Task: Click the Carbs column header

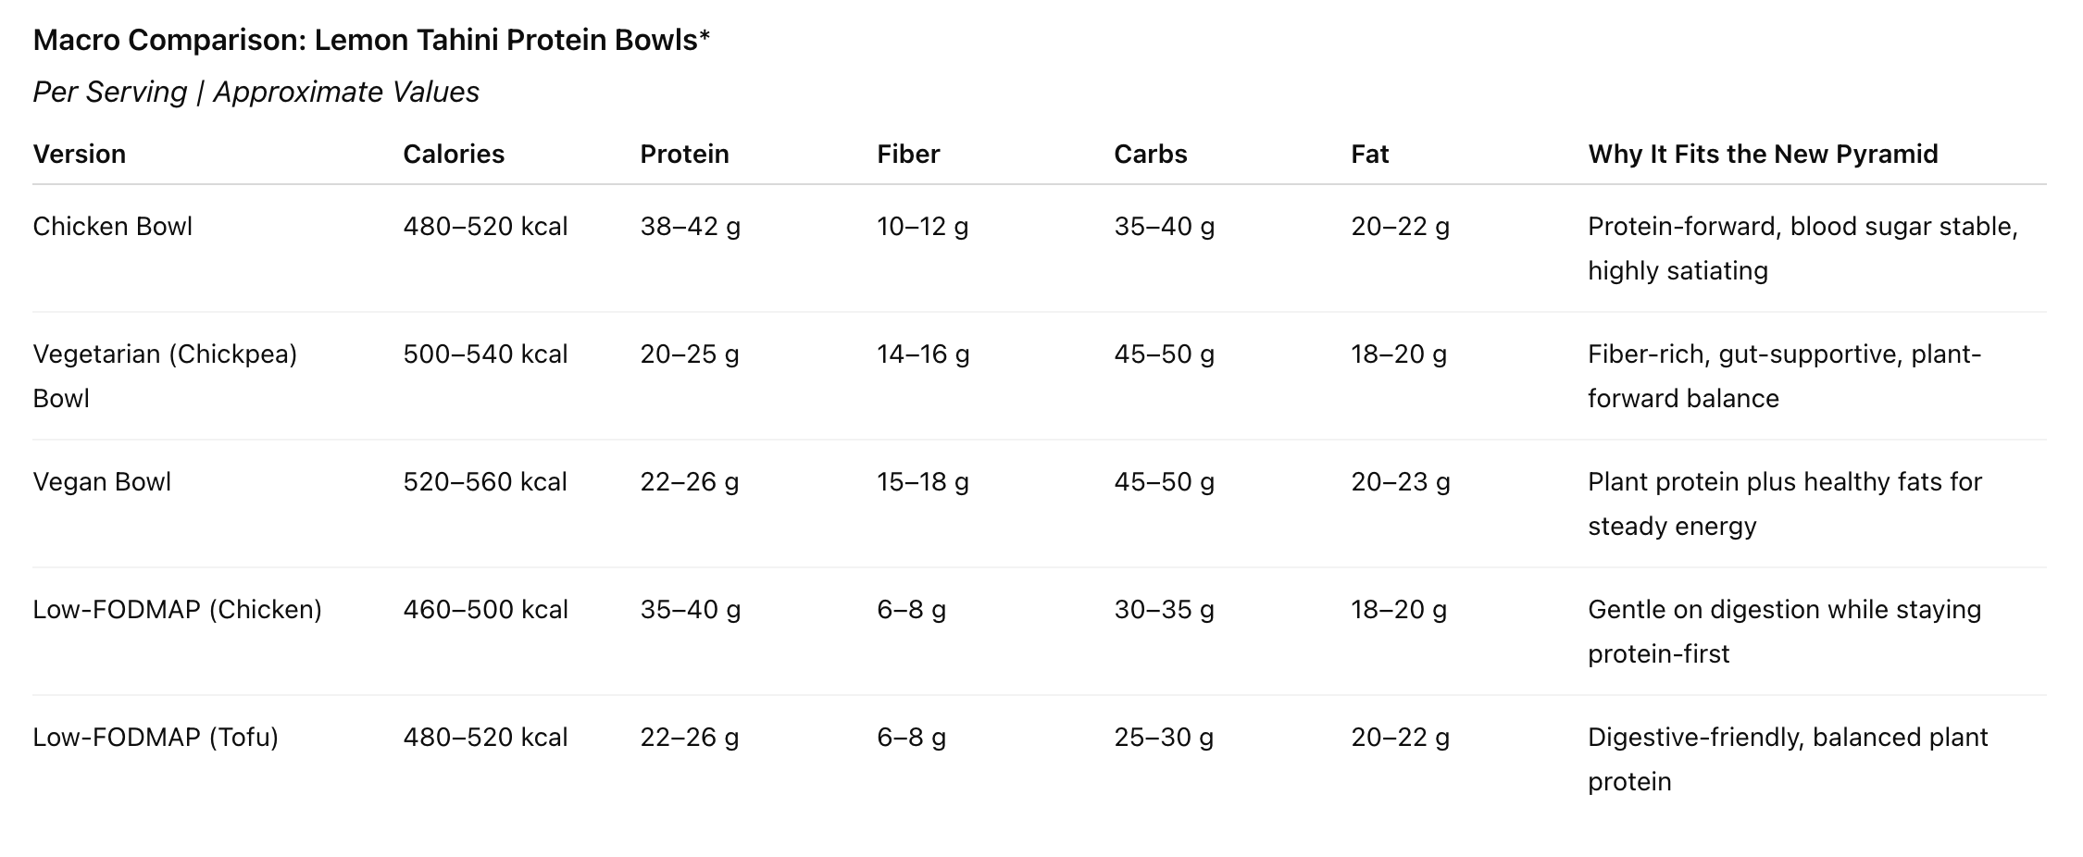Action: (1150, 154)
